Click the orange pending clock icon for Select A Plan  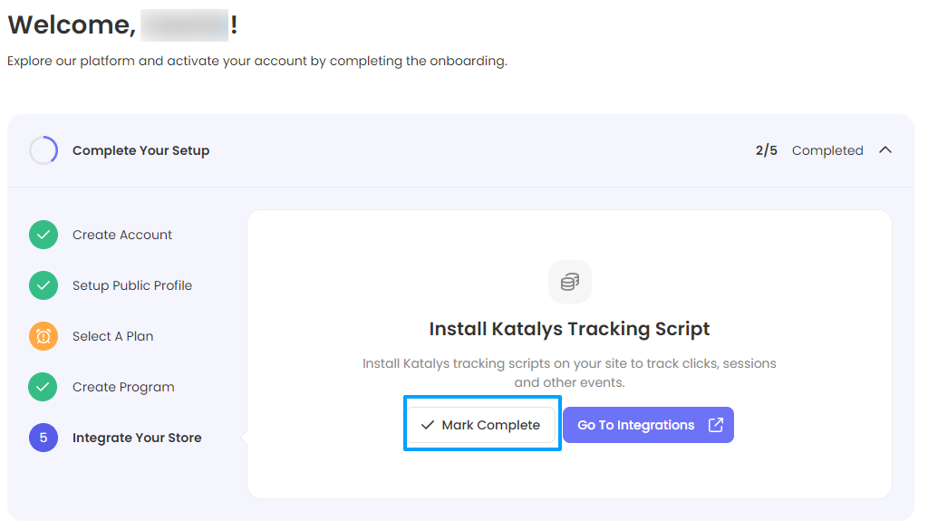click(x=43, y=336)
